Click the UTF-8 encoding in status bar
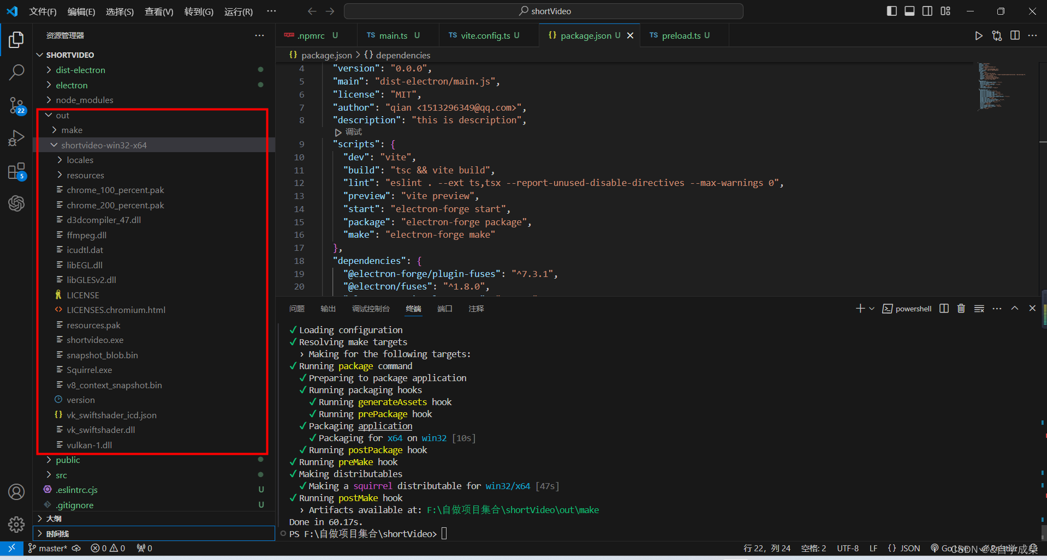The height and width of the screenshot is (560, 1047). [848, 548]
